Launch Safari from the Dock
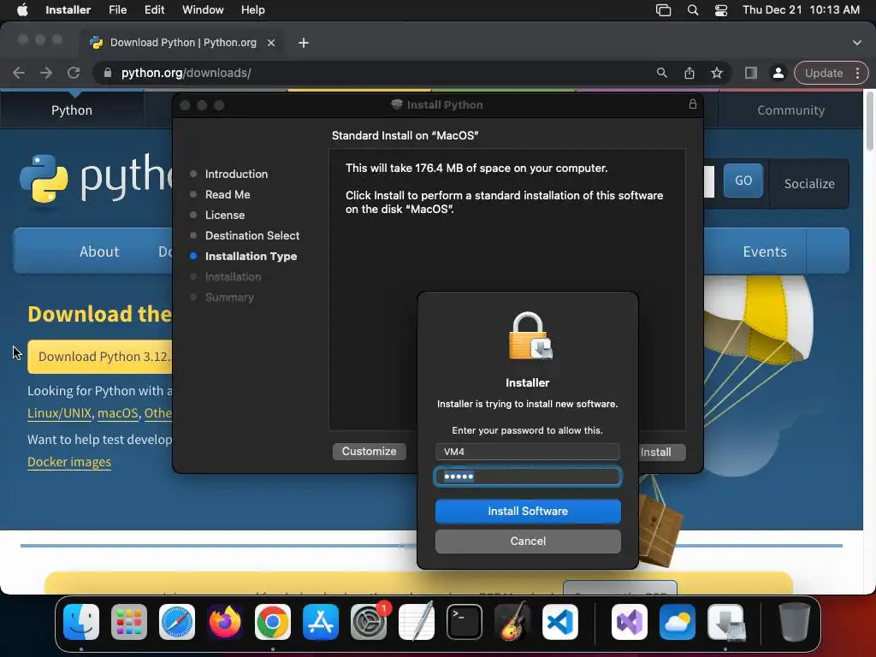Image resolution: width=876 pixels, height=657 pixels. [177, 622]
